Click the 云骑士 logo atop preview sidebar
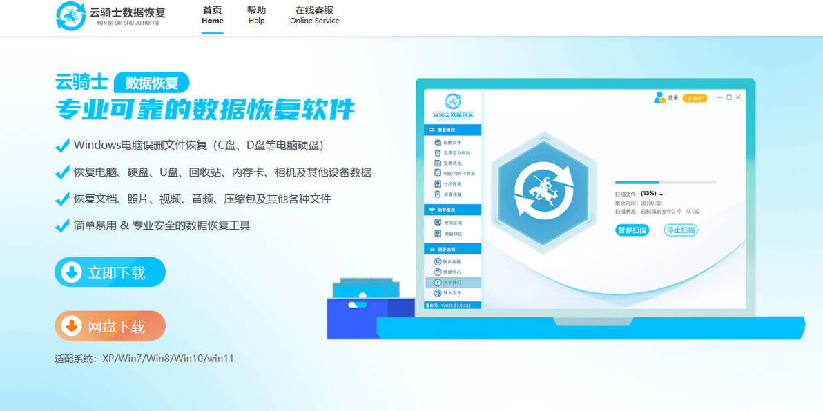This screenshot has height=411, width=823. (x=452, y=107)
